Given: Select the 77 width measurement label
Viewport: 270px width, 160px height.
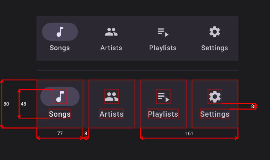Looking at the screenshot, I should coord(60,133).
